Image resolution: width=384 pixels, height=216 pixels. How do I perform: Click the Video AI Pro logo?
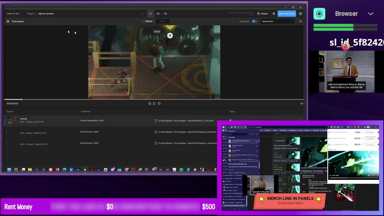click(13, 13)
